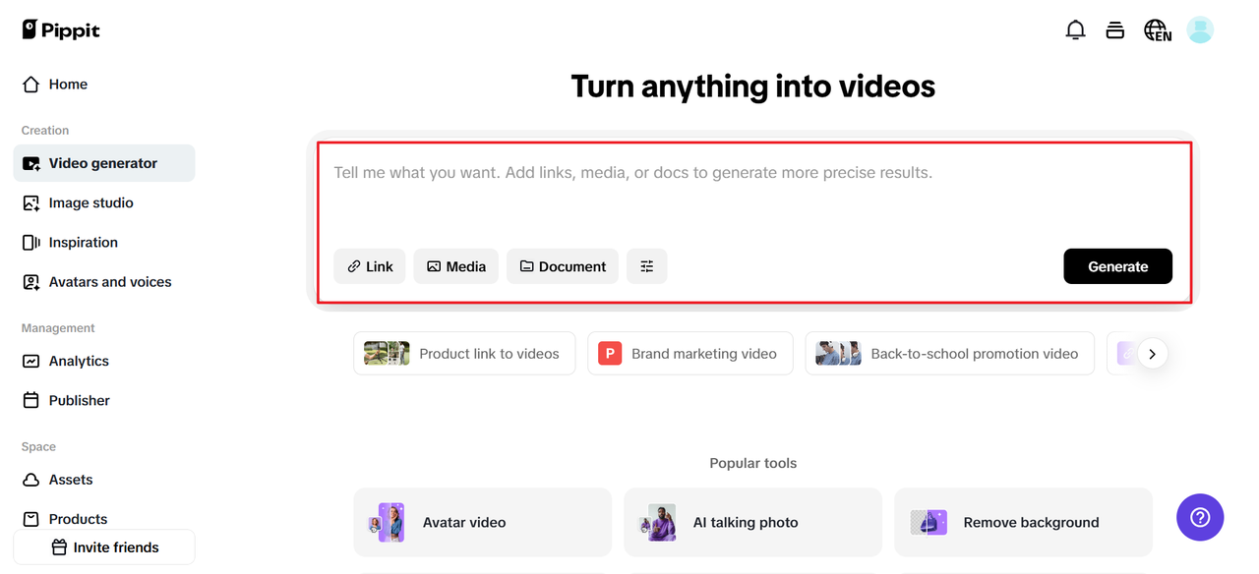
Task: Show next suggestions with arrow
Action: click(x=1153, y=354)
